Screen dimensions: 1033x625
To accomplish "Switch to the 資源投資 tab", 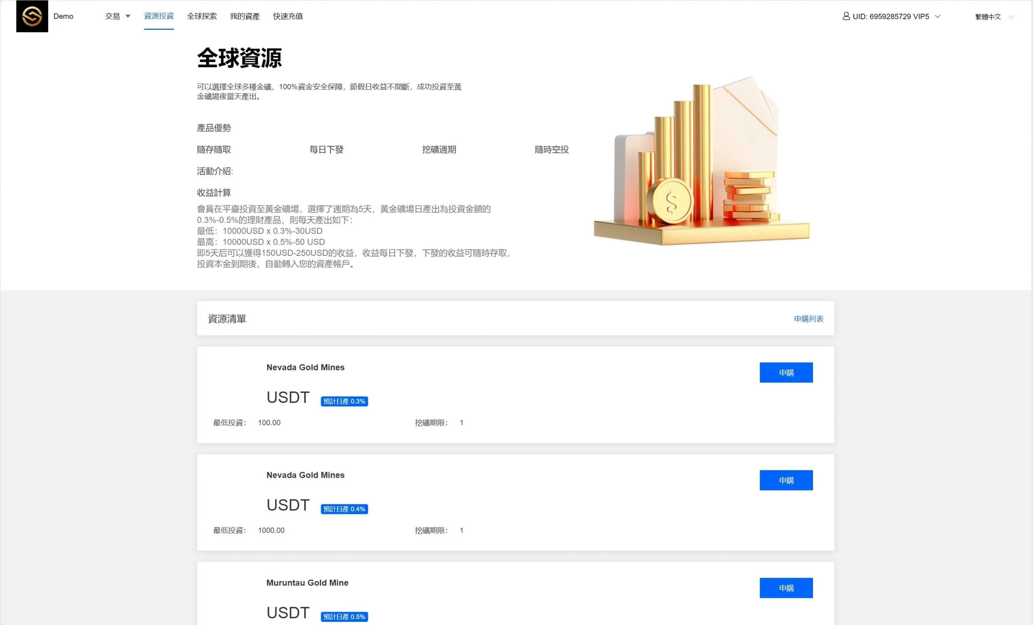I will 159,17.
